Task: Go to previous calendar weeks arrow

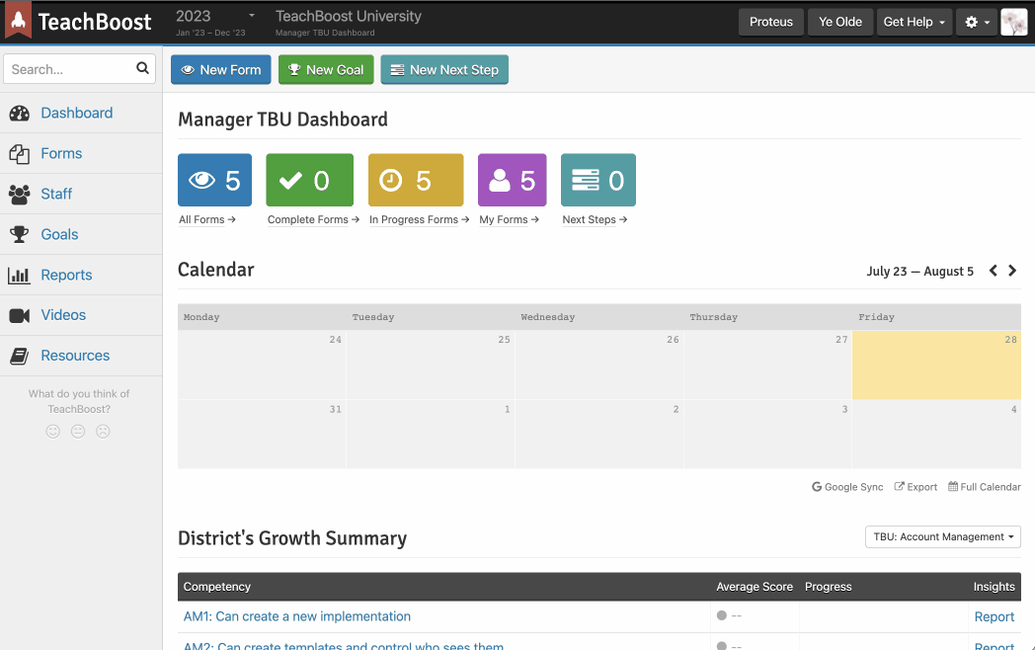Action: tap(993, 271)
